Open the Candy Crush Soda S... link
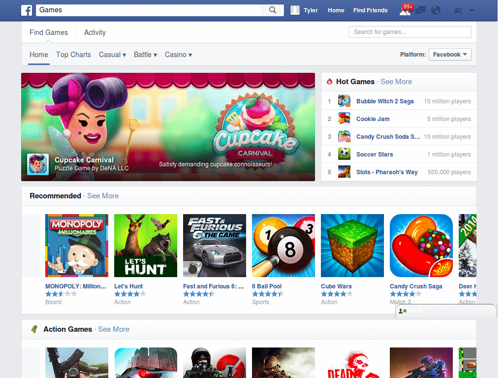 [x=388, y=137]
